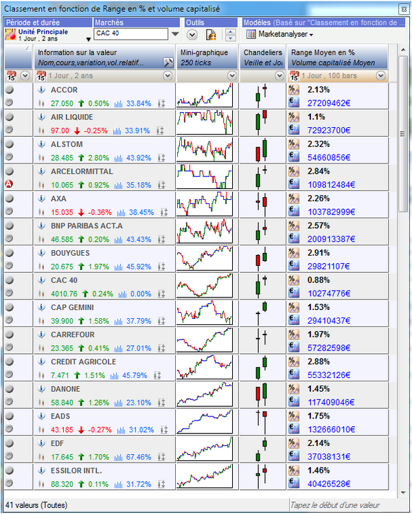The height and width of the screenshot is (514, 412).
Task: Toggle the upper grey marker on ALSTOM row
Action: 9,144
